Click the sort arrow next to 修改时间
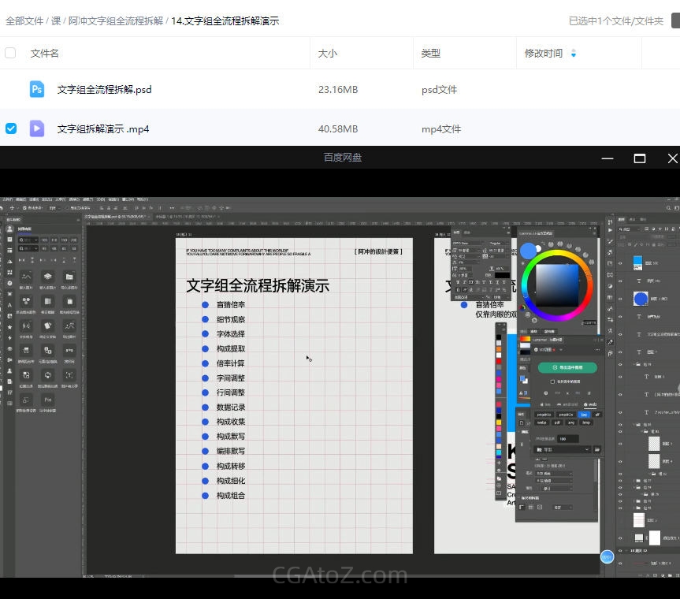Viewport: 680px width, 599px height. (x=573, y=54)
